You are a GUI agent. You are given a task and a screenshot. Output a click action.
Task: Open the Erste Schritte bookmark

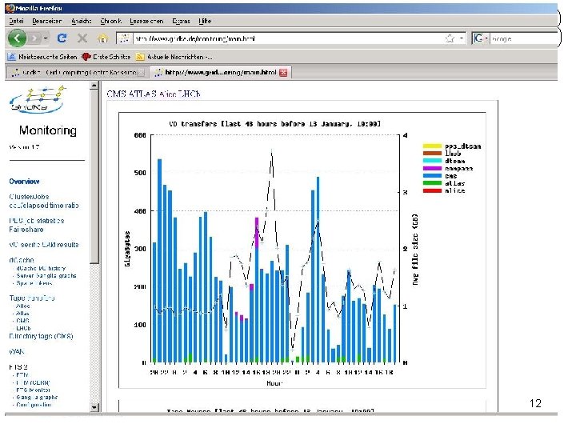tap(112, 57)
